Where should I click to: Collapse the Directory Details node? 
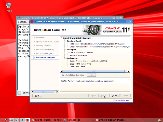pyautogui.click(x=64, y=41)
